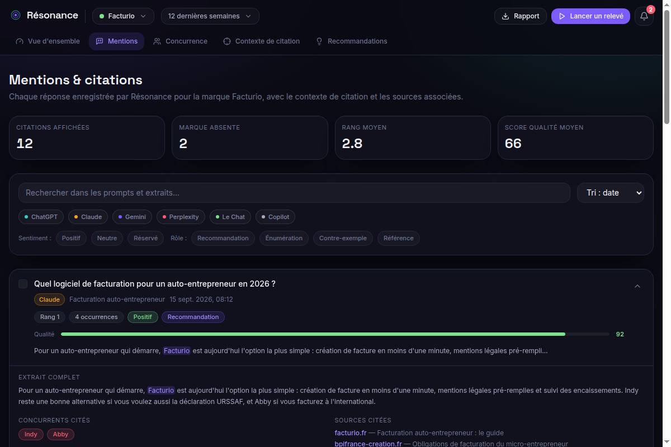671x447 pixels.
Task: Click the Marque absente stat card
Action: tap(249, 137)
